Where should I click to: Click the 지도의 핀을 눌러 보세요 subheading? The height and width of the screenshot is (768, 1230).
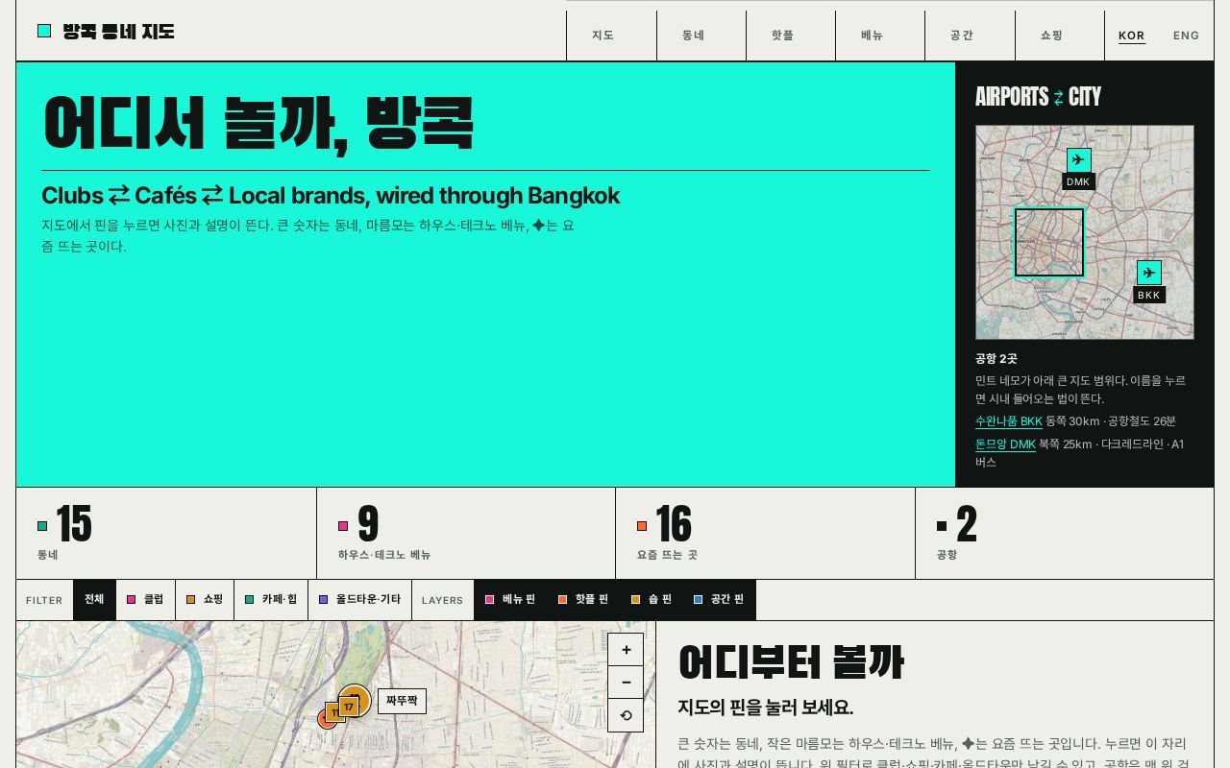click(x=766, y=708)
